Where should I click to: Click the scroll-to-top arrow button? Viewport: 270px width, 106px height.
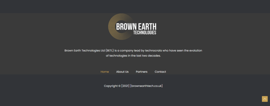pyautogui.click(x=264, y=99)
